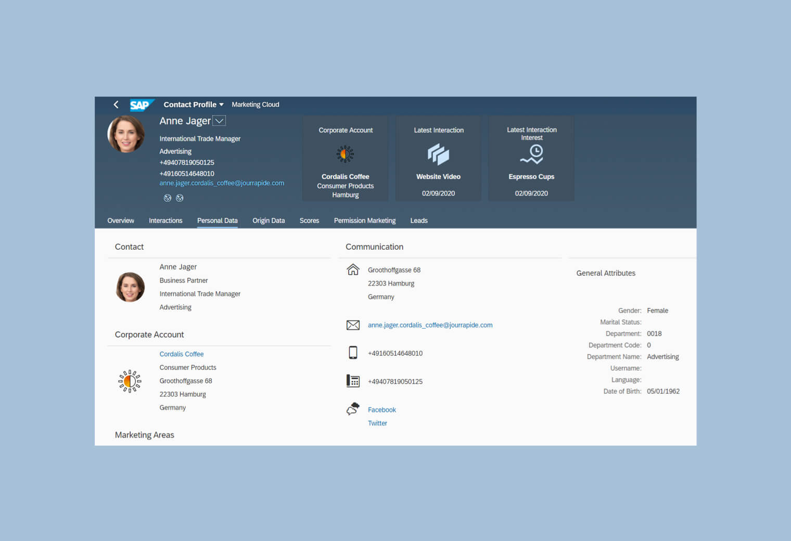The image size is (791, 541).
Task: Click the mobile phone icon next to +49160514648010
Action: tap(353, 353)
